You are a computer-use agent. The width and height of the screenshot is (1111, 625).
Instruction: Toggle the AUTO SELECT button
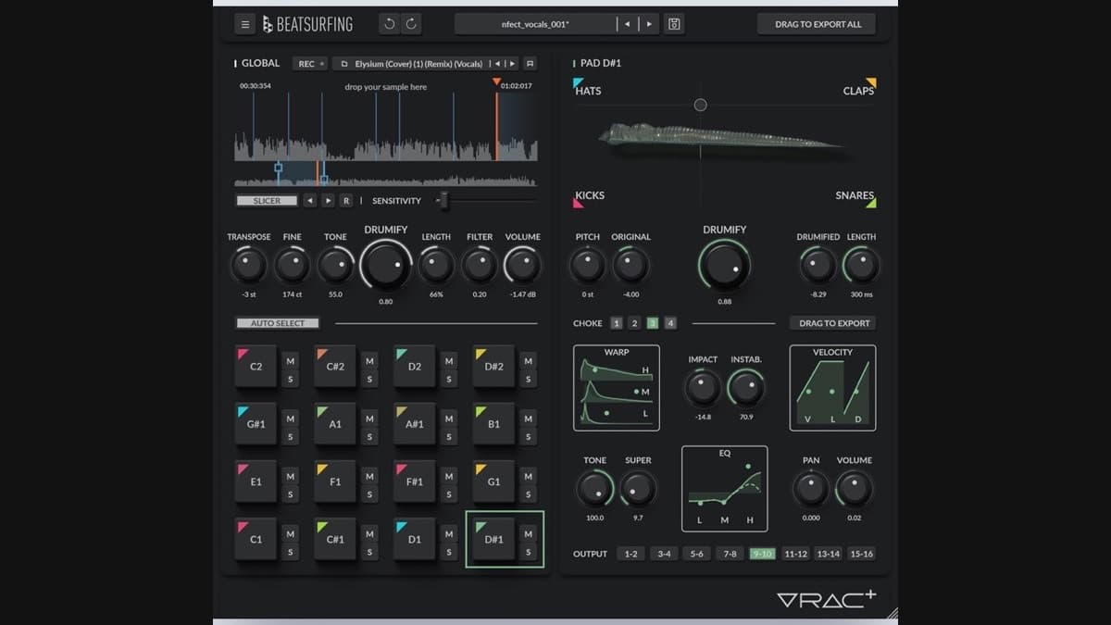pyautogui.click(x=277, y=323)
